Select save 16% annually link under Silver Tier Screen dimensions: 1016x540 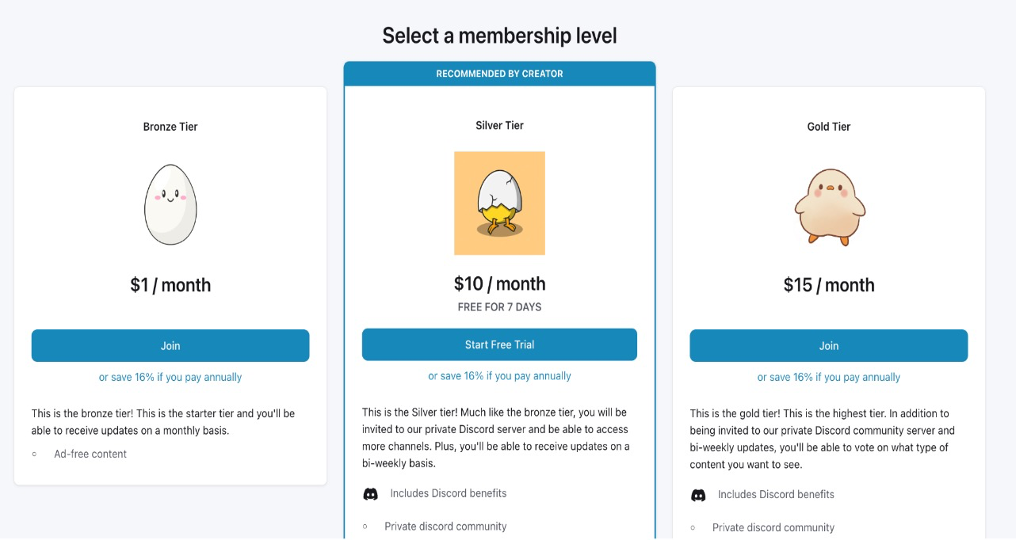499,375
